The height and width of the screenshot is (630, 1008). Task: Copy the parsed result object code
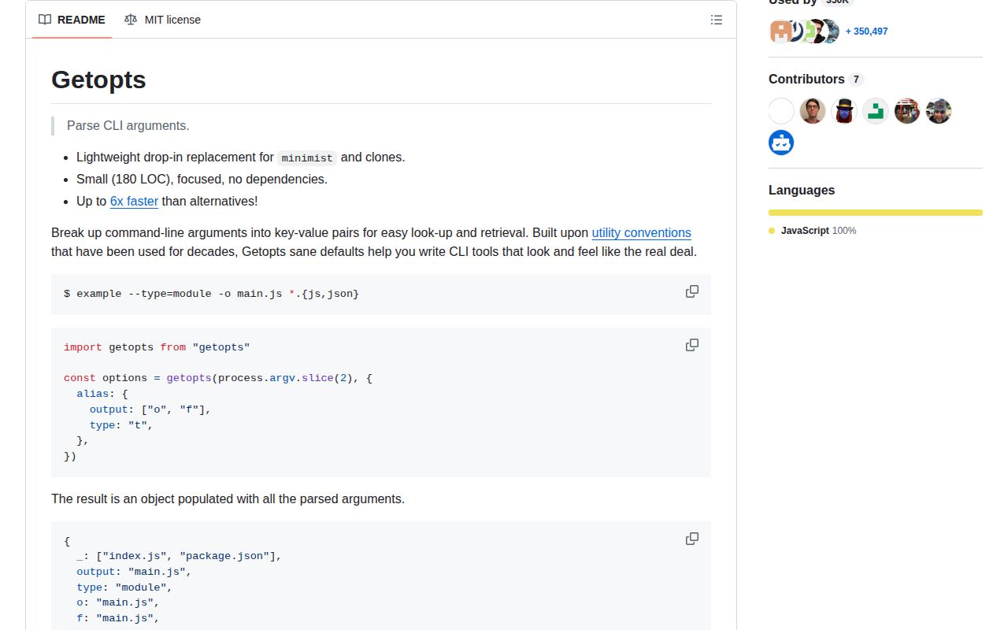692,539
